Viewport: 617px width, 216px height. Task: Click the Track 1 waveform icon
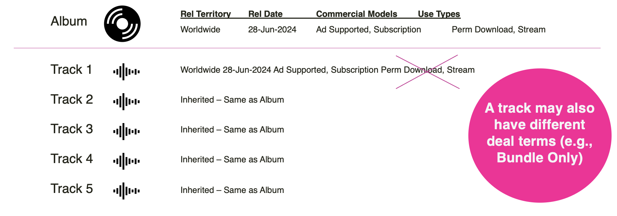(126, 72)
